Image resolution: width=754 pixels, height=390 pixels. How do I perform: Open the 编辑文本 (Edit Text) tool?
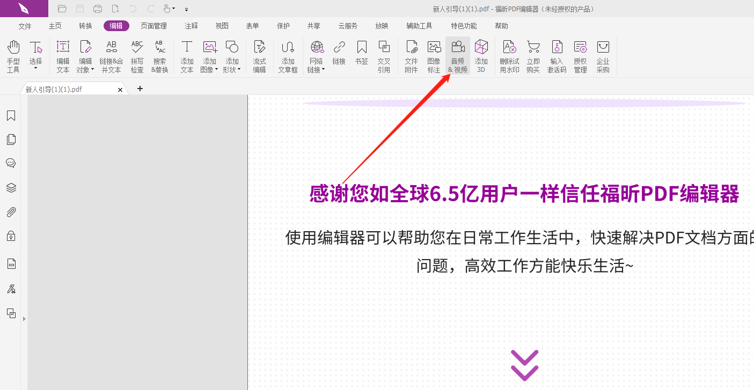tap(63, 56)
